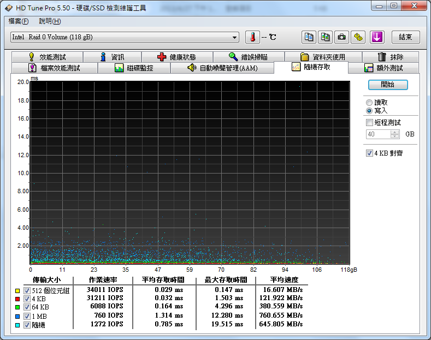Go to the 錯誤掃瞄 error scan tab

(x=249, y=57)
